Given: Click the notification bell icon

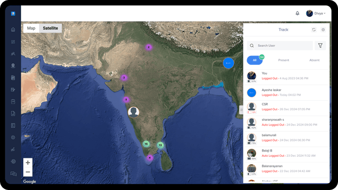Looking at the screenshot, I should [297, 13].
